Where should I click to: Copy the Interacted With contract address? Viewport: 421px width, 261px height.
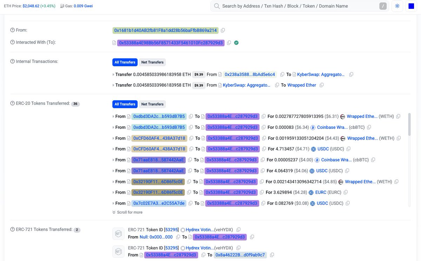(x=229, y=43)
